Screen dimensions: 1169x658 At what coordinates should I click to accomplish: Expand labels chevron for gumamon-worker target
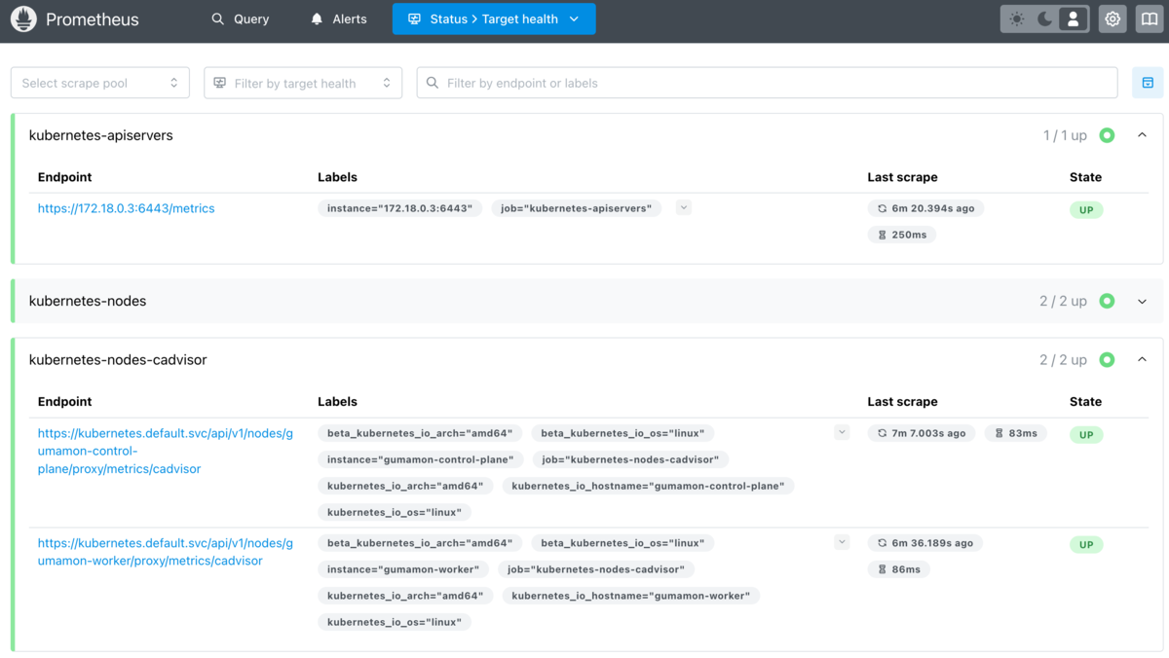point(842,542)
